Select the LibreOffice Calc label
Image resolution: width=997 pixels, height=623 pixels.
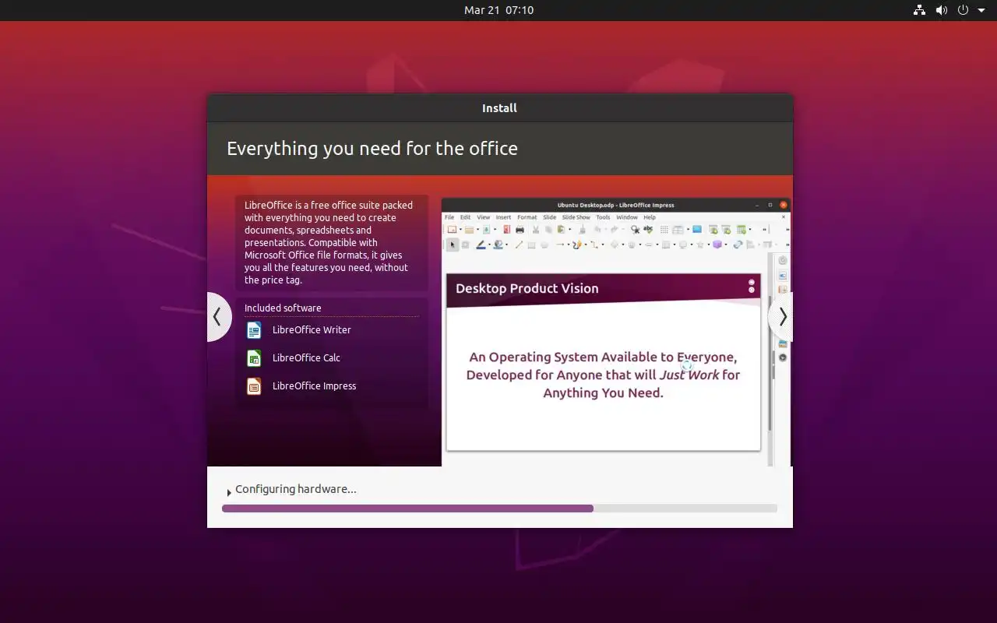[306, 358]
